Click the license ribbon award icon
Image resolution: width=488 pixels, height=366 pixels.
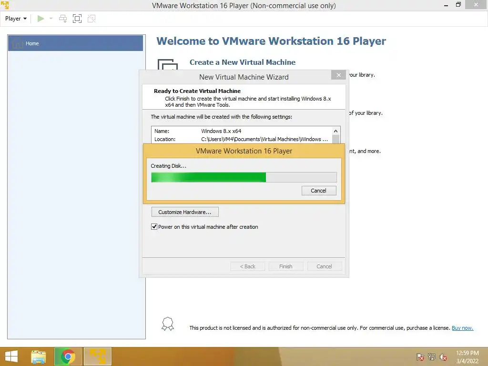click(x=167, y=324)
